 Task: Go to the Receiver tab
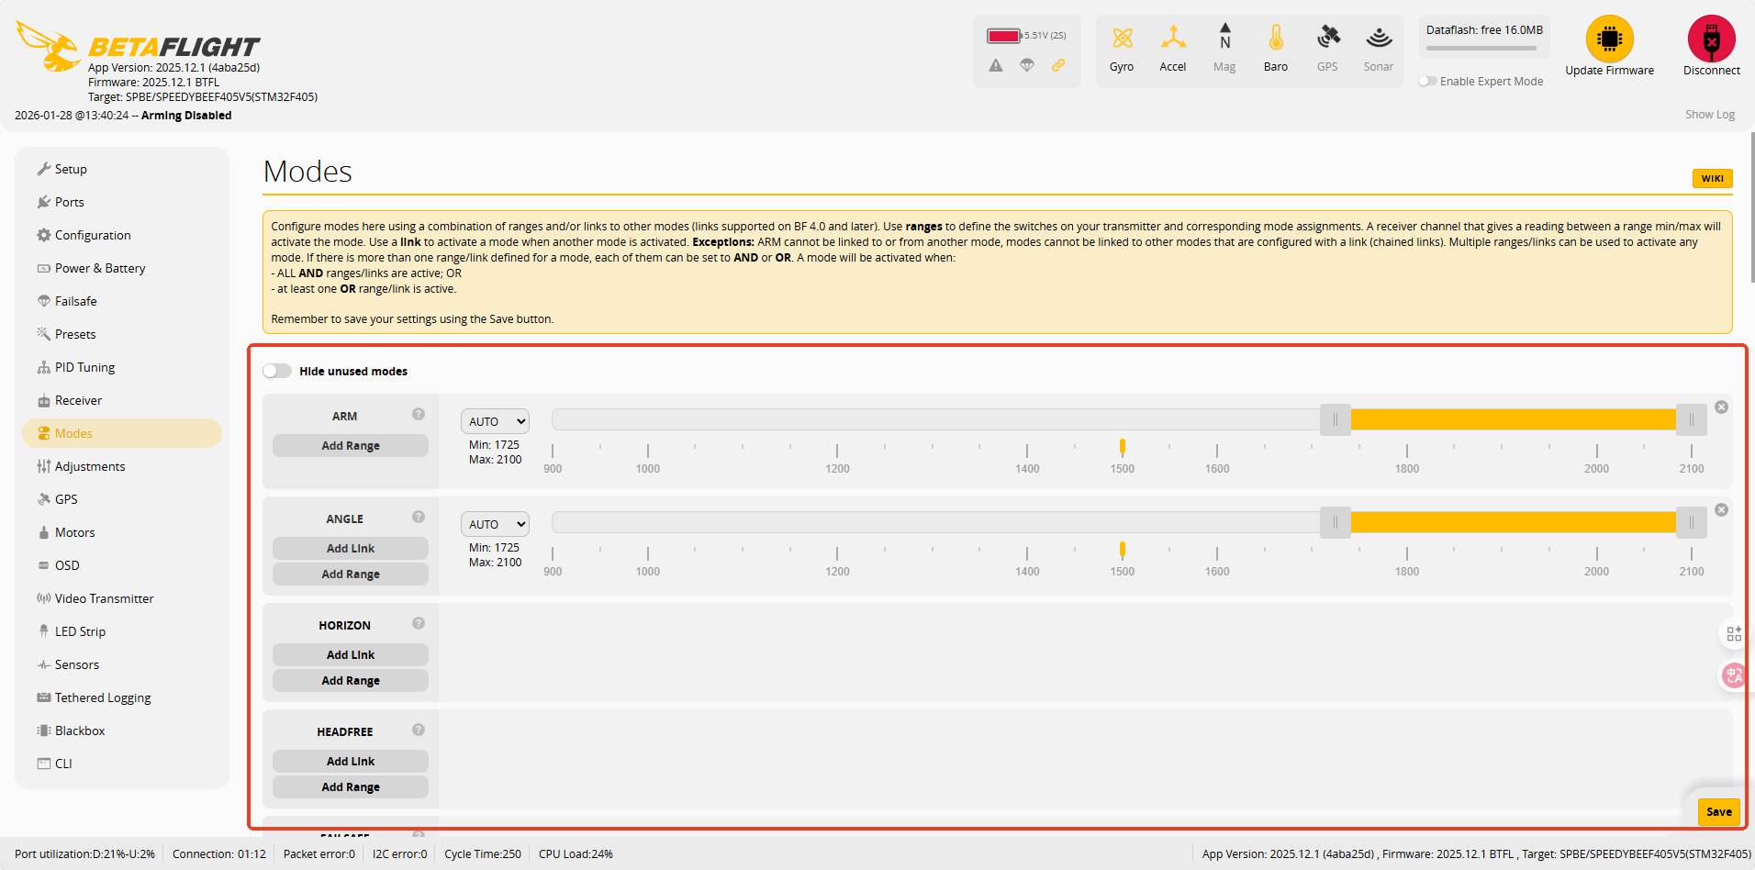[x=78, y=400]
